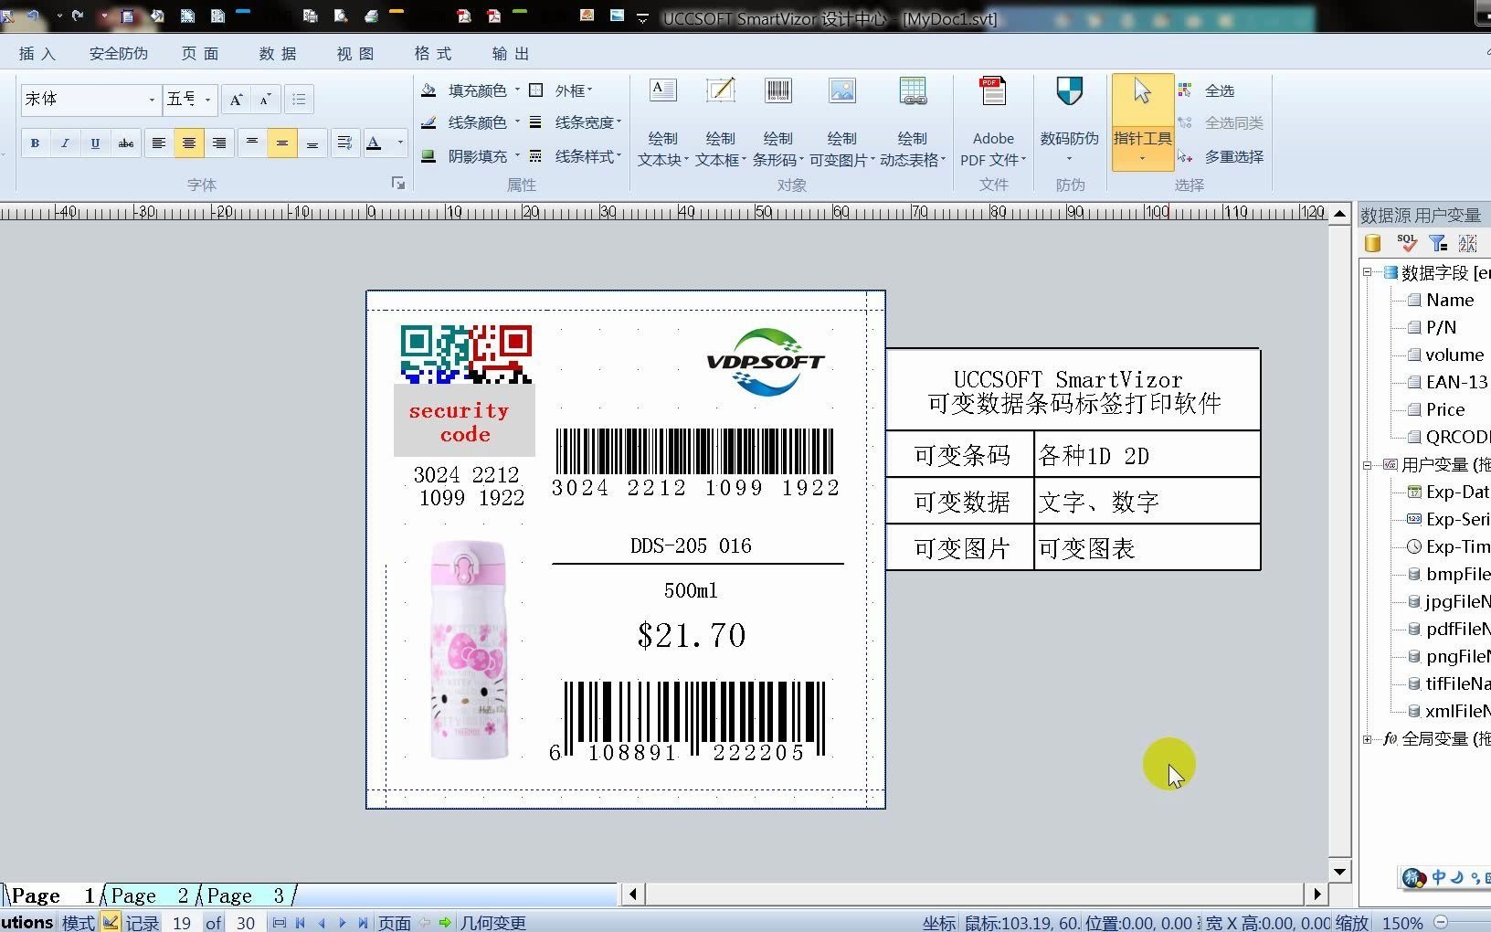The width and height of the screenshot is (1491, 932).
Task: Open the 插入 (Insert) ribbon tab
Action: [x=37, y=54]
